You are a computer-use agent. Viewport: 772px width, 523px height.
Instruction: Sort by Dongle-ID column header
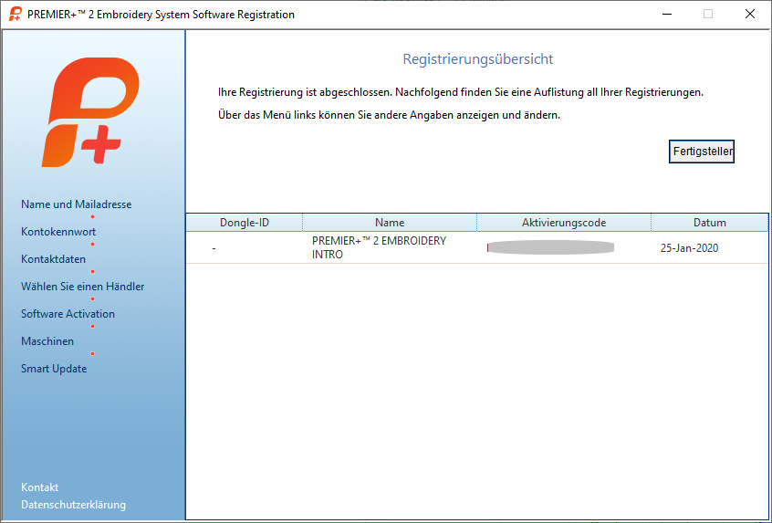(245, 223)
